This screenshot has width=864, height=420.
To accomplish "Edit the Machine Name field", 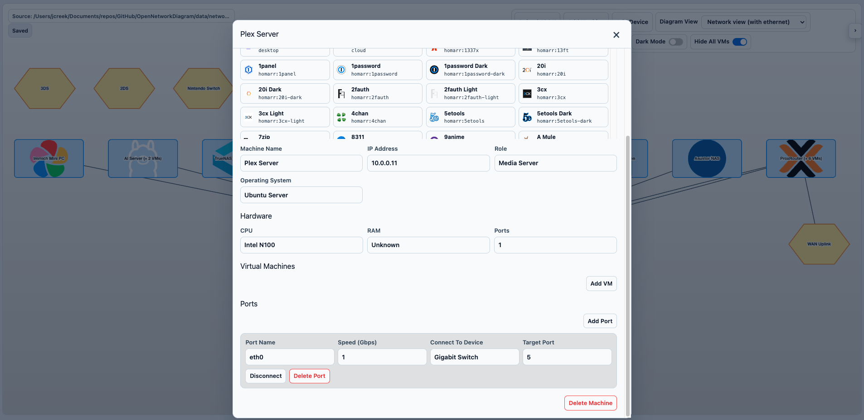I will coord(301,163).
